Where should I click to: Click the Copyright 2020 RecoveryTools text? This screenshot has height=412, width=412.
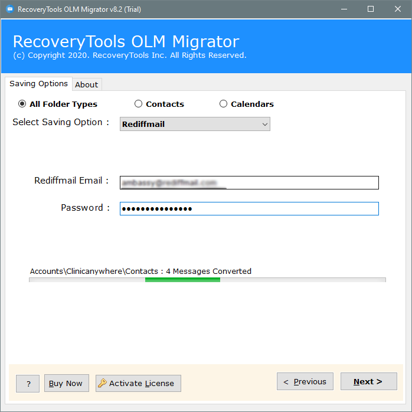130,55
